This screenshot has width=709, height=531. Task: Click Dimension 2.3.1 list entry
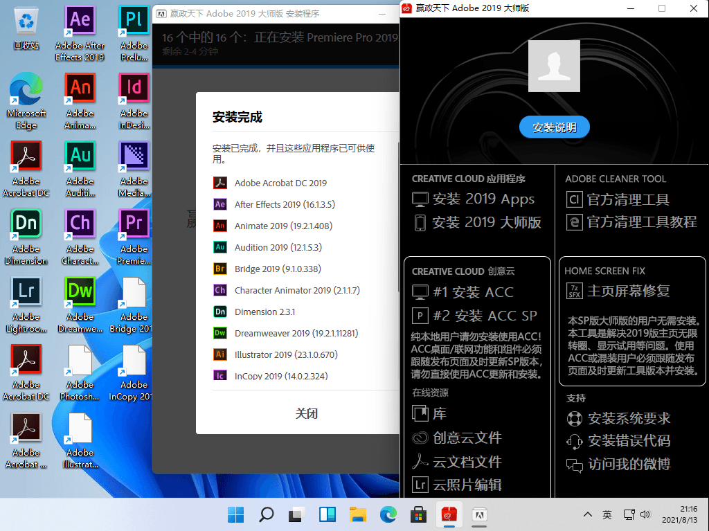pyautogui.click(x=254, y=312)
